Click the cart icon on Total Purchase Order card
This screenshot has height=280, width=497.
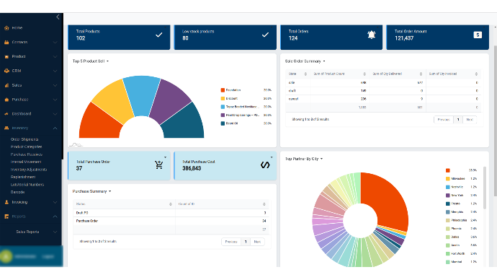[158, 165]
